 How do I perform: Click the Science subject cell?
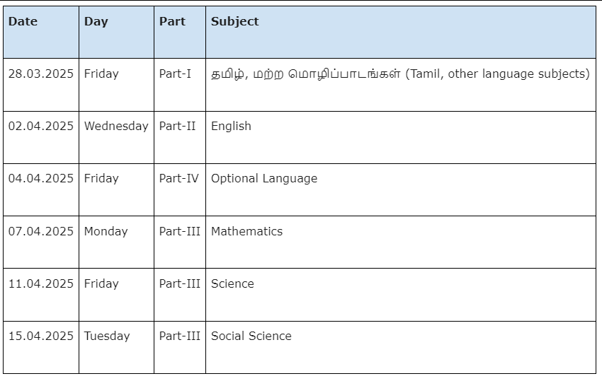pos(401,295)
